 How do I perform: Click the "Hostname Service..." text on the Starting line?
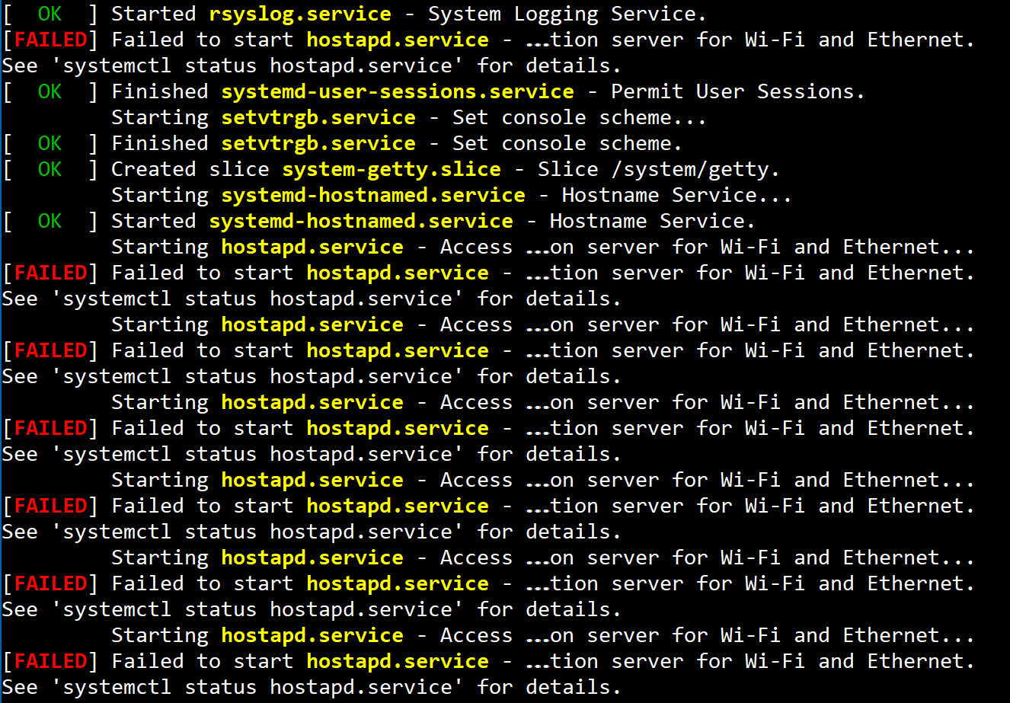(x=676, y=195)
